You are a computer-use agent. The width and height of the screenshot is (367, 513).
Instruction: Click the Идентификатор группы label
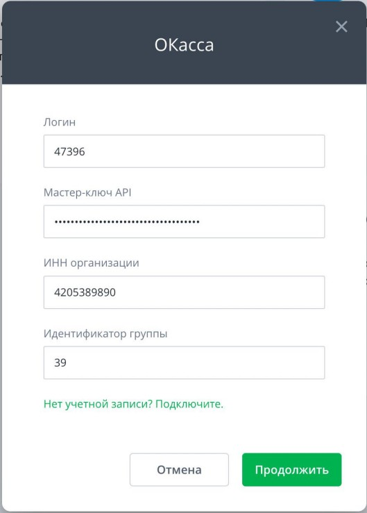coord(105,334)
